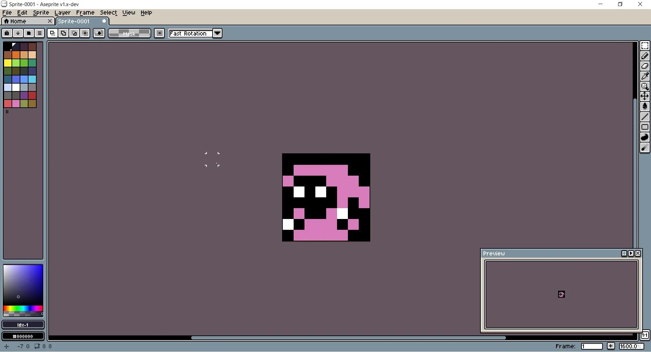Select the Paint Bucket tool
Image resolution: width=651 pixels, height=352 pixels.
(645, 107)
